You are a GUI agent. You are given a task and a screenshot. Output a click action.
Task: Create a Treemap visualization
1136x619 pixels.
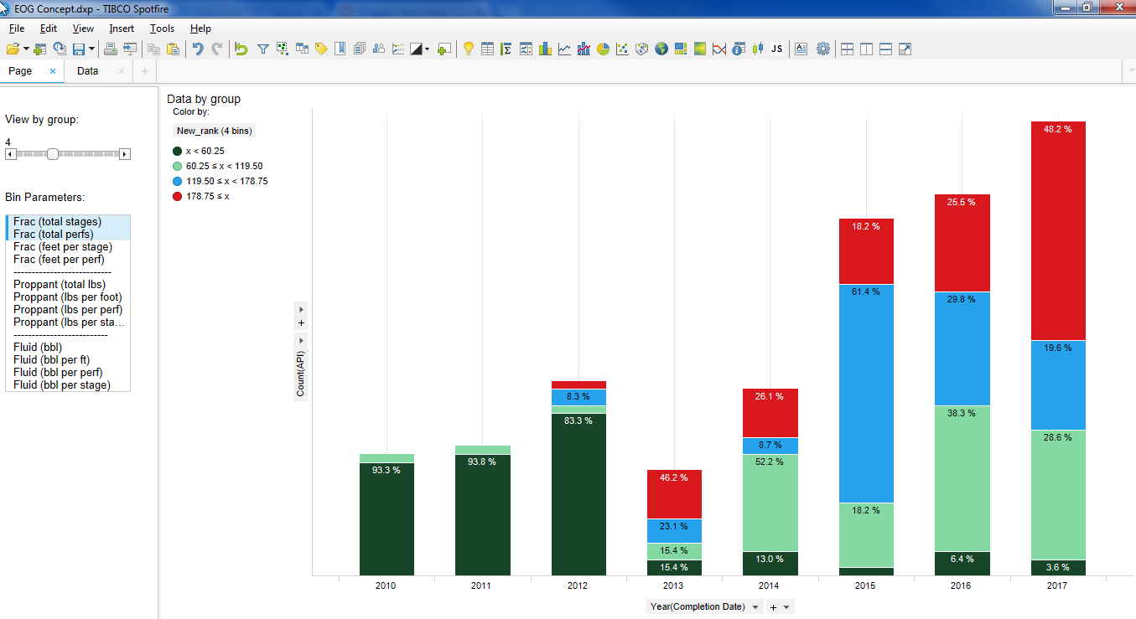679,49
